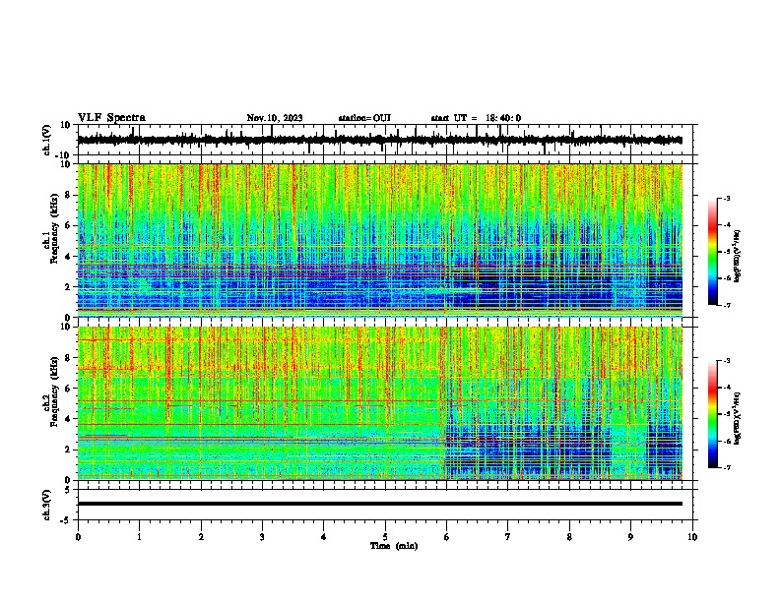Select the "start UT = 18:40:0" text
The height and width of the screenshot is (602, 780).
coord(476,118)
